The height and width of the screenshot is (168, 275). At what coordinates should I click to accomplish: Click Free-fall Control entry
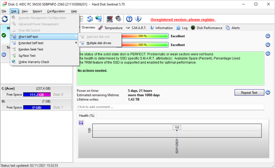(x=44, y=30)
